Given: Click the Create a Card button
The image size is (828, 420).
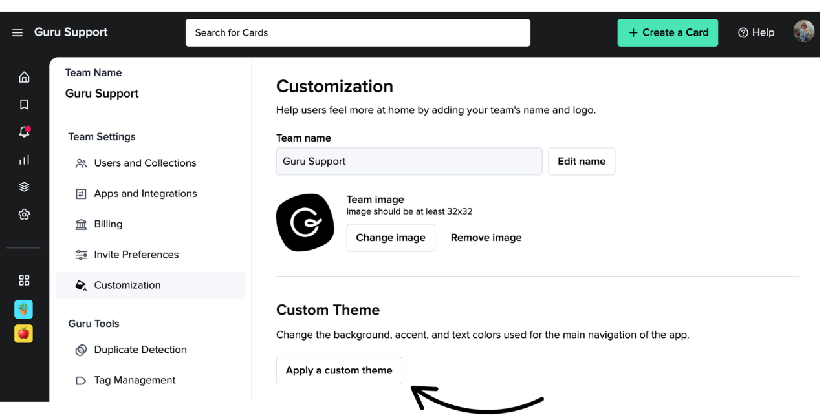Looking at the screenshot, I should [x=668, y=32].
